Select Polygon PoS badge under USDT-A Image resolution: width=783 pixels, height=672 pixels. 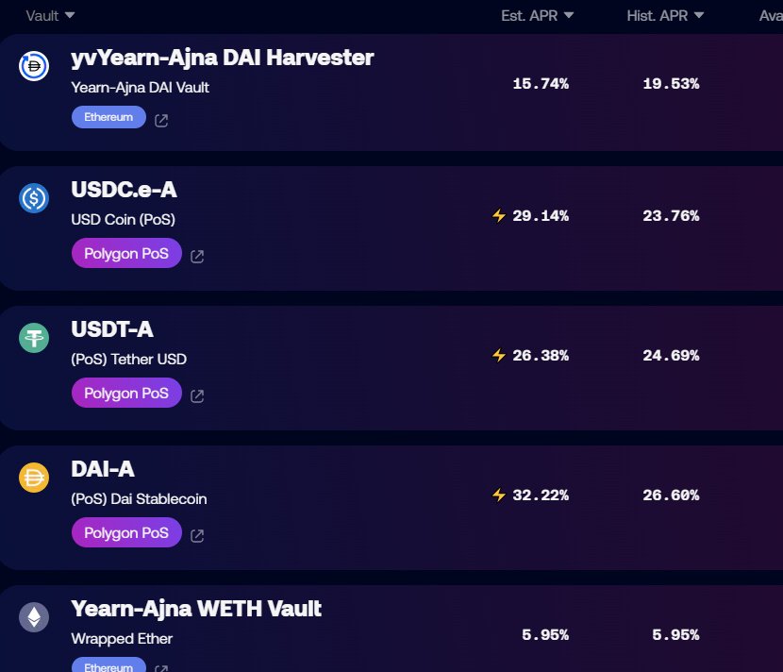[126, 393]
